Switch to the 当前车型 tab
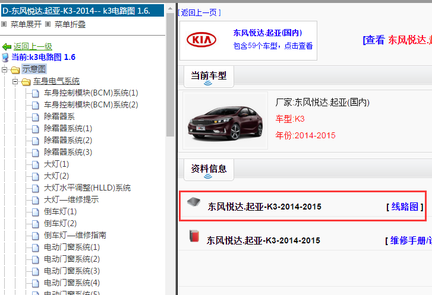 click(x=209, y=77)
